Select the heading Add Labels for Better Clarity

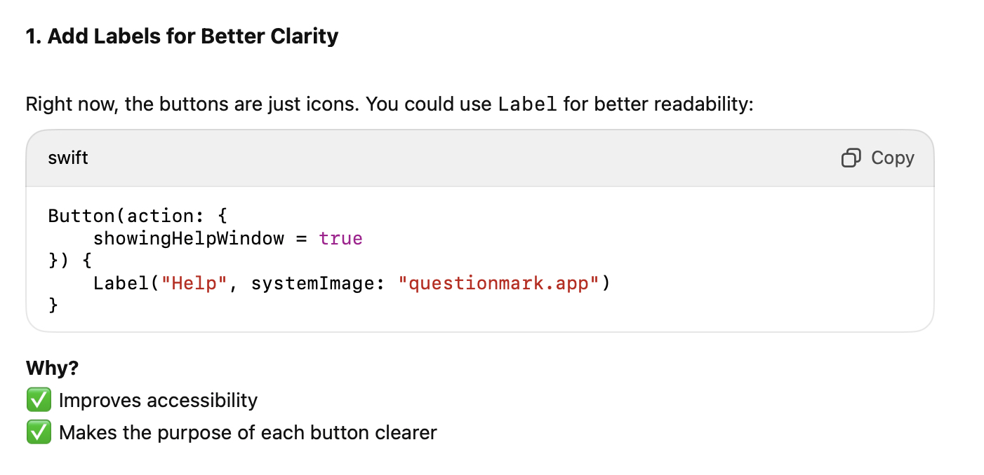(181, 35)
